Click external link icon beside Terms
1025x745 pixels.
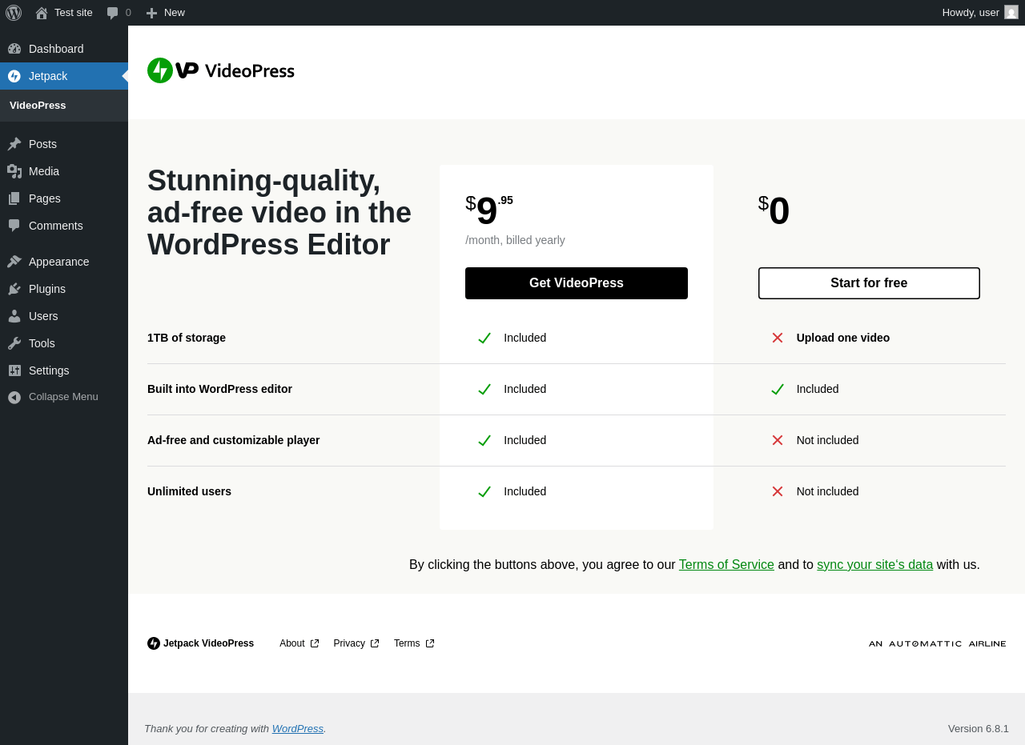click(x=430, y=643)
